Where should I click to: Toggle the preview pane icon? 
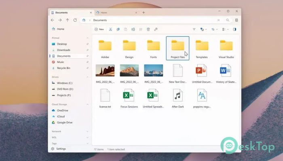pos(234,29)
